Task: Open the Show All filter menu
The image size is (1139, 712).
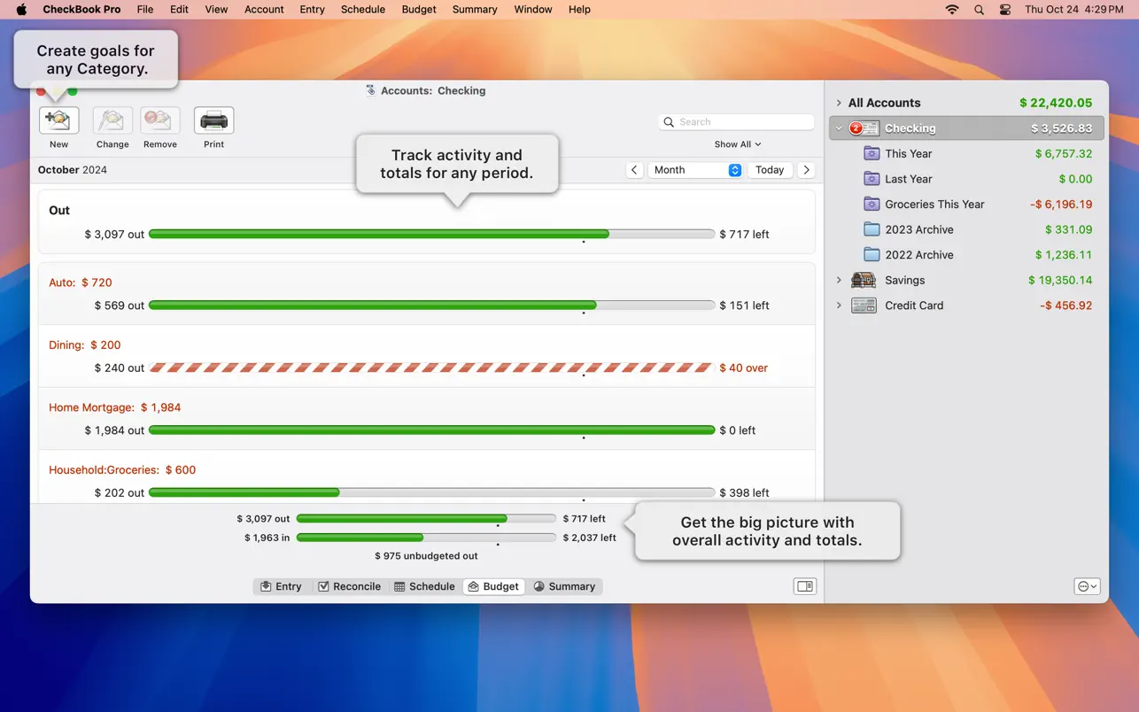Action: (x=738, y=144)
